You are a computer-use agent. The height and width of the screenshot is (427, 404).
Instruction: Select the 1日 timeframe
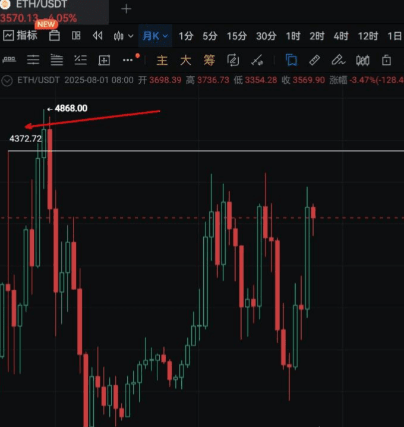click(394, 36)
